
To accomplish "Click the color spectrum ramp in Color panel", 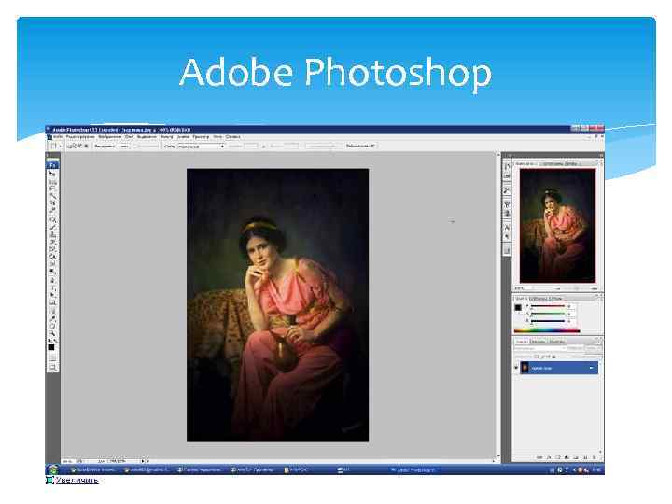I will pyautogui.click(x=547, y=330).
